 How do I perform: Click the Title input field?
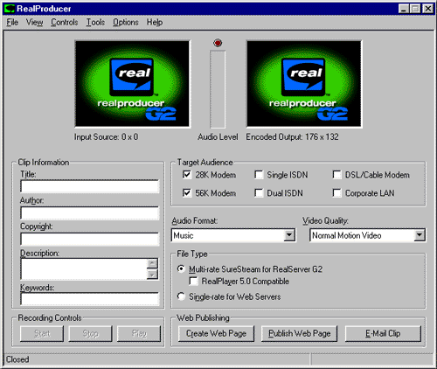click(x=90, y=186)
